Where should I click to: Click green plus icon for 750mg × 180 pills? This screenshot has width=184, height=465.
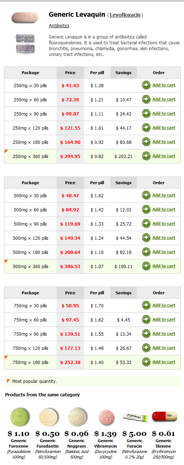(146, 362)
